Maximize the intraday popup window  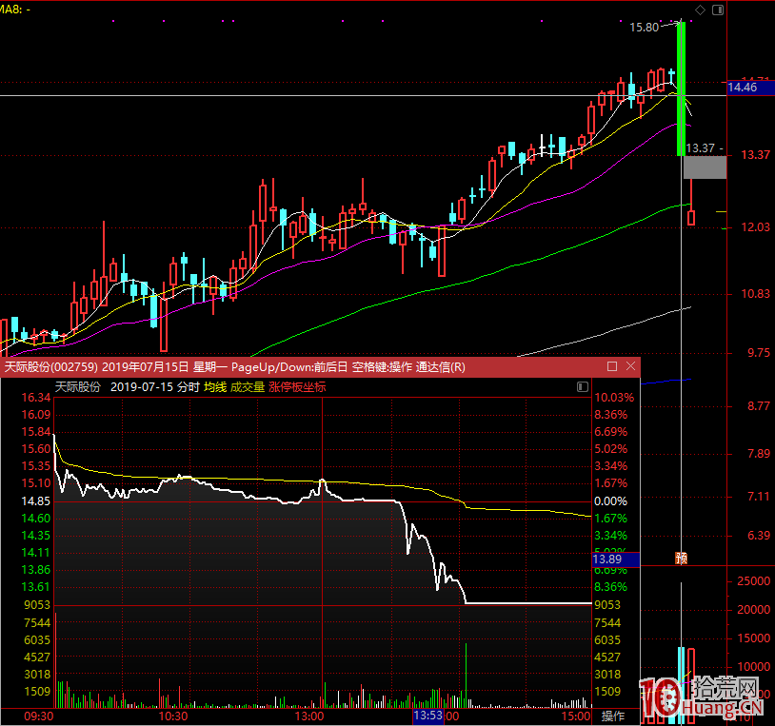click(x=612, y=366)
